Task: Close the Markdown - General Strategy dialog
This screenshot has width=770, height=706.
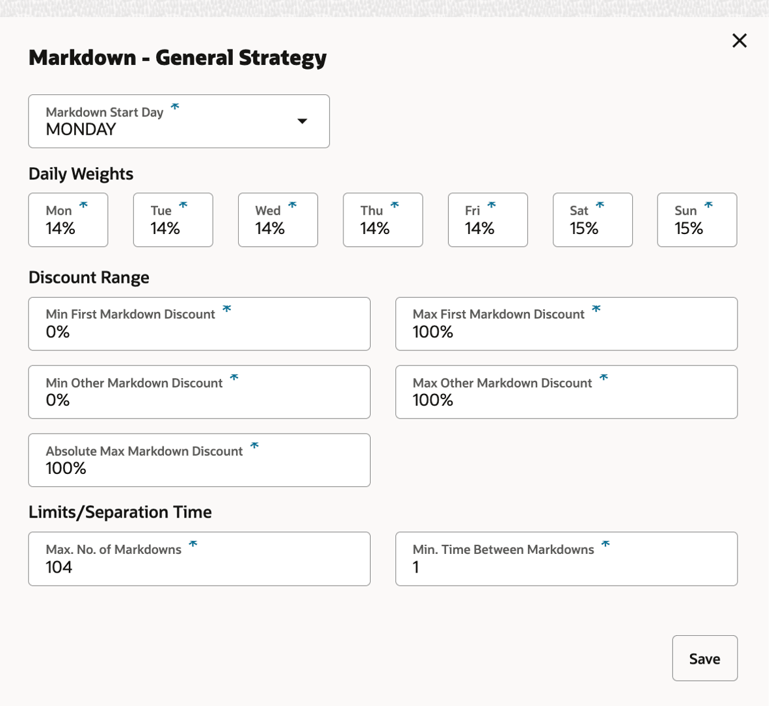Action: 739,40
